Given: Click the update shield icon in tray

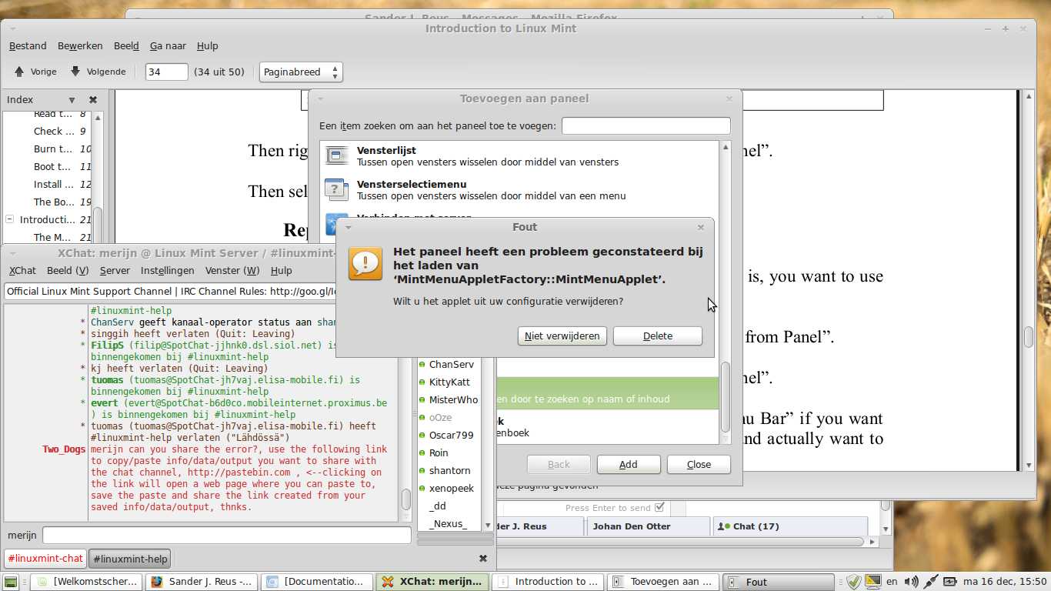Looking at the screenshot, I should click(x=853, y=582).
